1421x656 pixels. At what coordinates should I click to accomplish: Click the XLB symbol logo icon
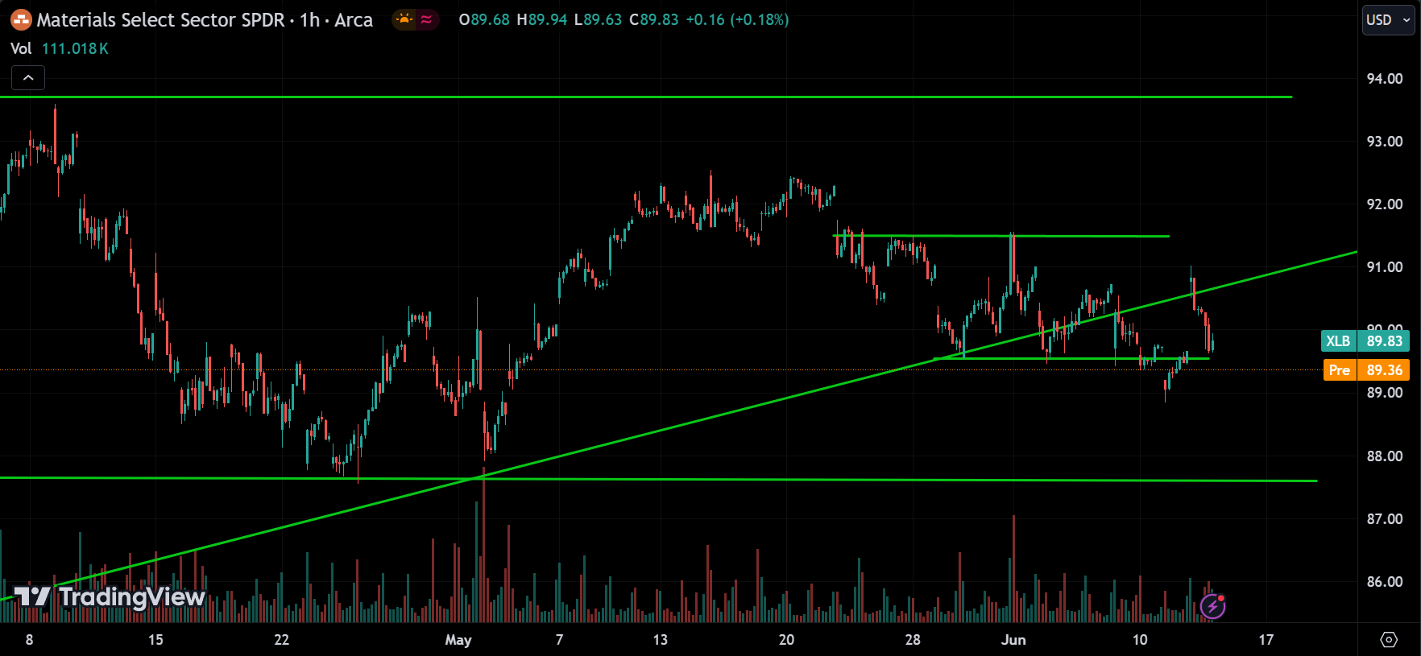tap(21, 19)
